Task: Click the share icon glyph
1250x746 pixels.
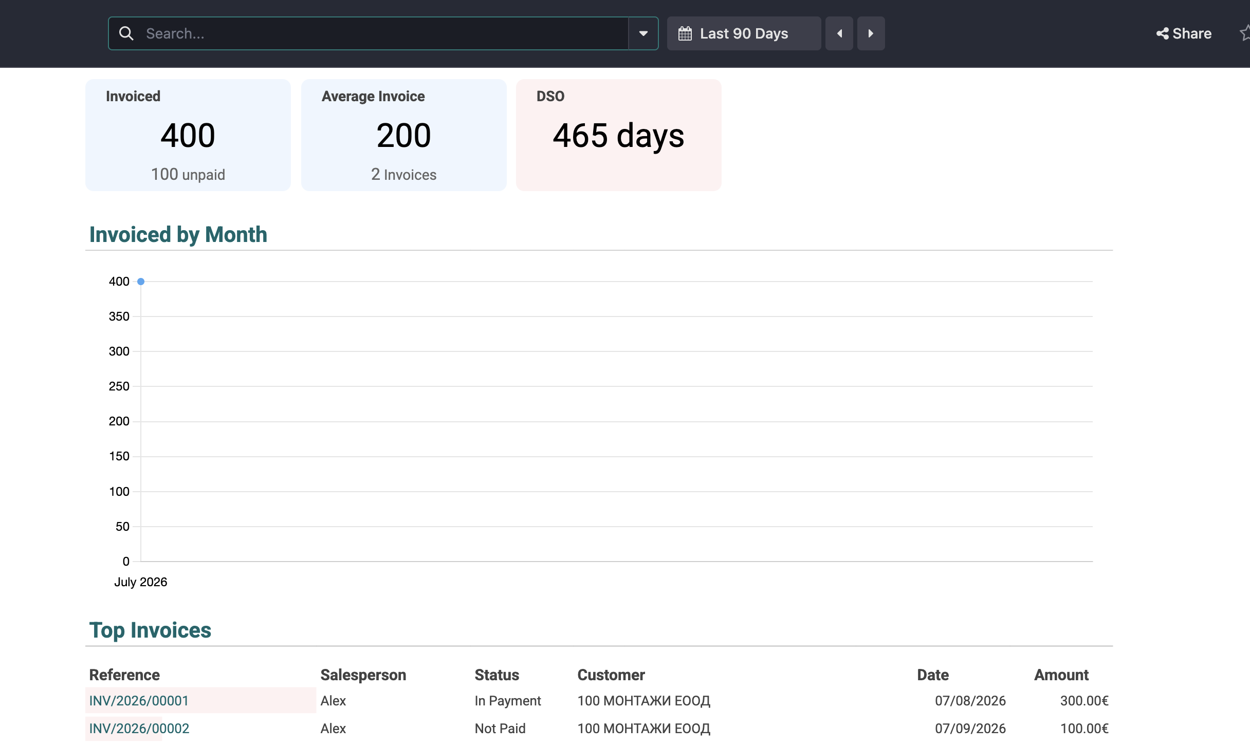Action: pos(1162,33)
